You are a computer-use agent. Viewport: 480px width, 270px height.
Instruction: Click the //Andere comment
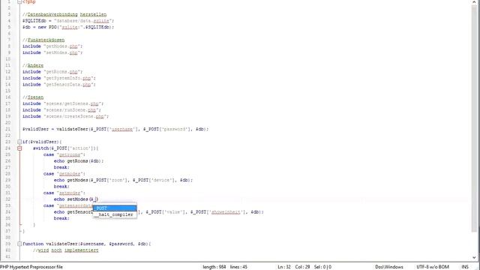pyautogui.click(x=33, y=65)
